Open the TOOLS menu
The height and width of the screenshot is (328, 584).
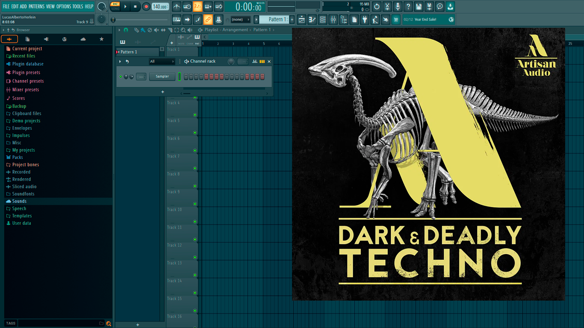pos(78,6)
